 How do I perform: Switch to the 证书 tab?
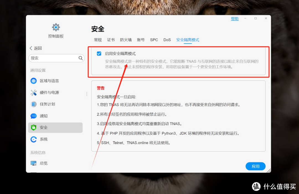111,40
